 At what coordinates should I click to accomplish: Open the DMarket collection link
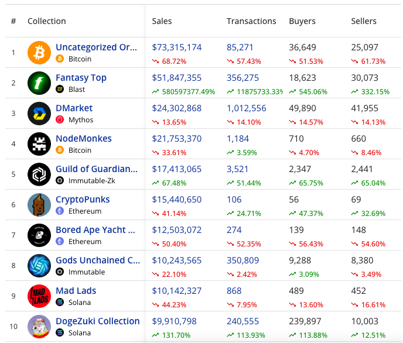(74, 108)
